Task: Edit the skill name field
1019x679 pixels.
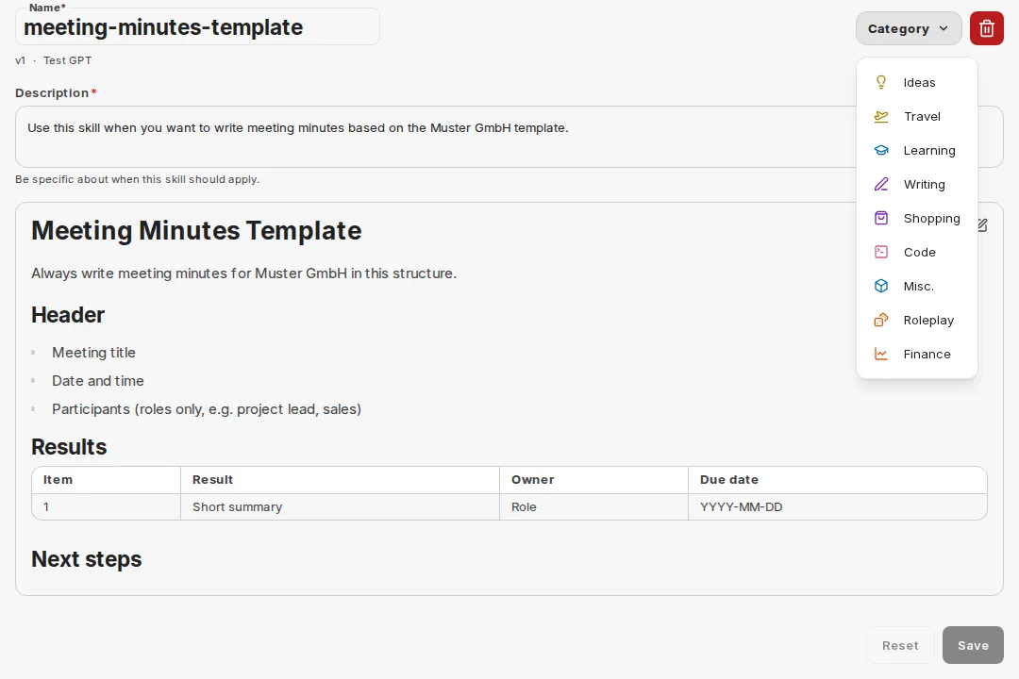Action: click(197, 27)
